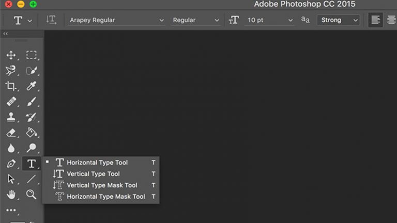Image resolution: width=397 pixels, height=223 pixels.
Task: Toggle text orientation in the options bar
Action: point(51,20)
